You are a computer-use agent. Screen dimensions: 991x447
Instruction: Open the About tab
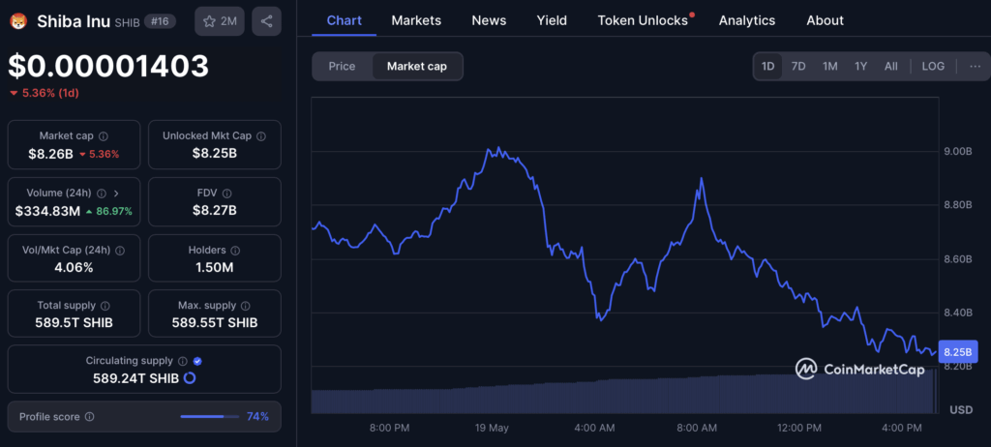(x=825, y=20)
